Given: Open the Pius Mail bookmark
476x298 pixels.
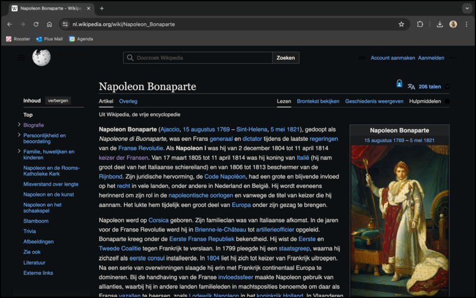Looking at the screenshot, I should click(x=50, y=39).
